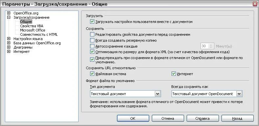This screenshot has width=259, height=126.
Task: Expand the Диаграммы tree node
Action: (x=9, y=47)
